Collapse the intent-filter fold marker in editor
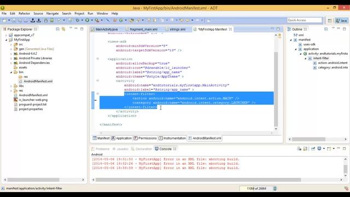 click(97, 94)
